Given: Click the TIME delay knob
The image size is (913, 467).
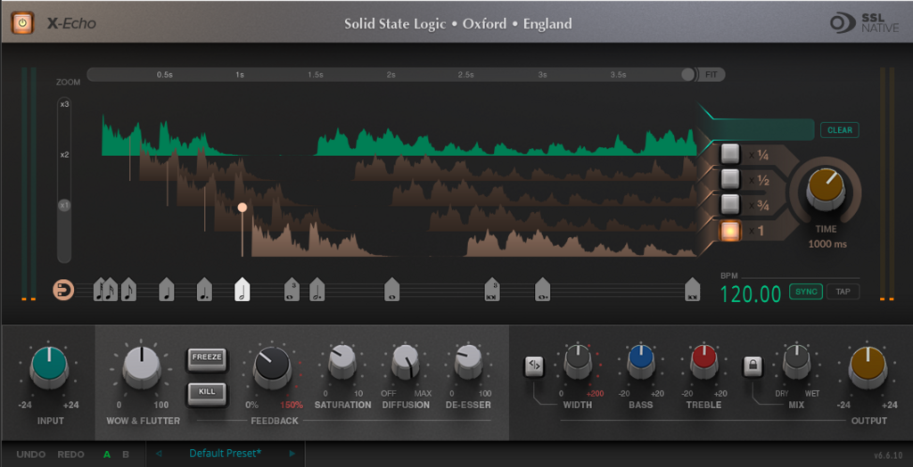Looking at the screenshot, I should coord(826,191).
